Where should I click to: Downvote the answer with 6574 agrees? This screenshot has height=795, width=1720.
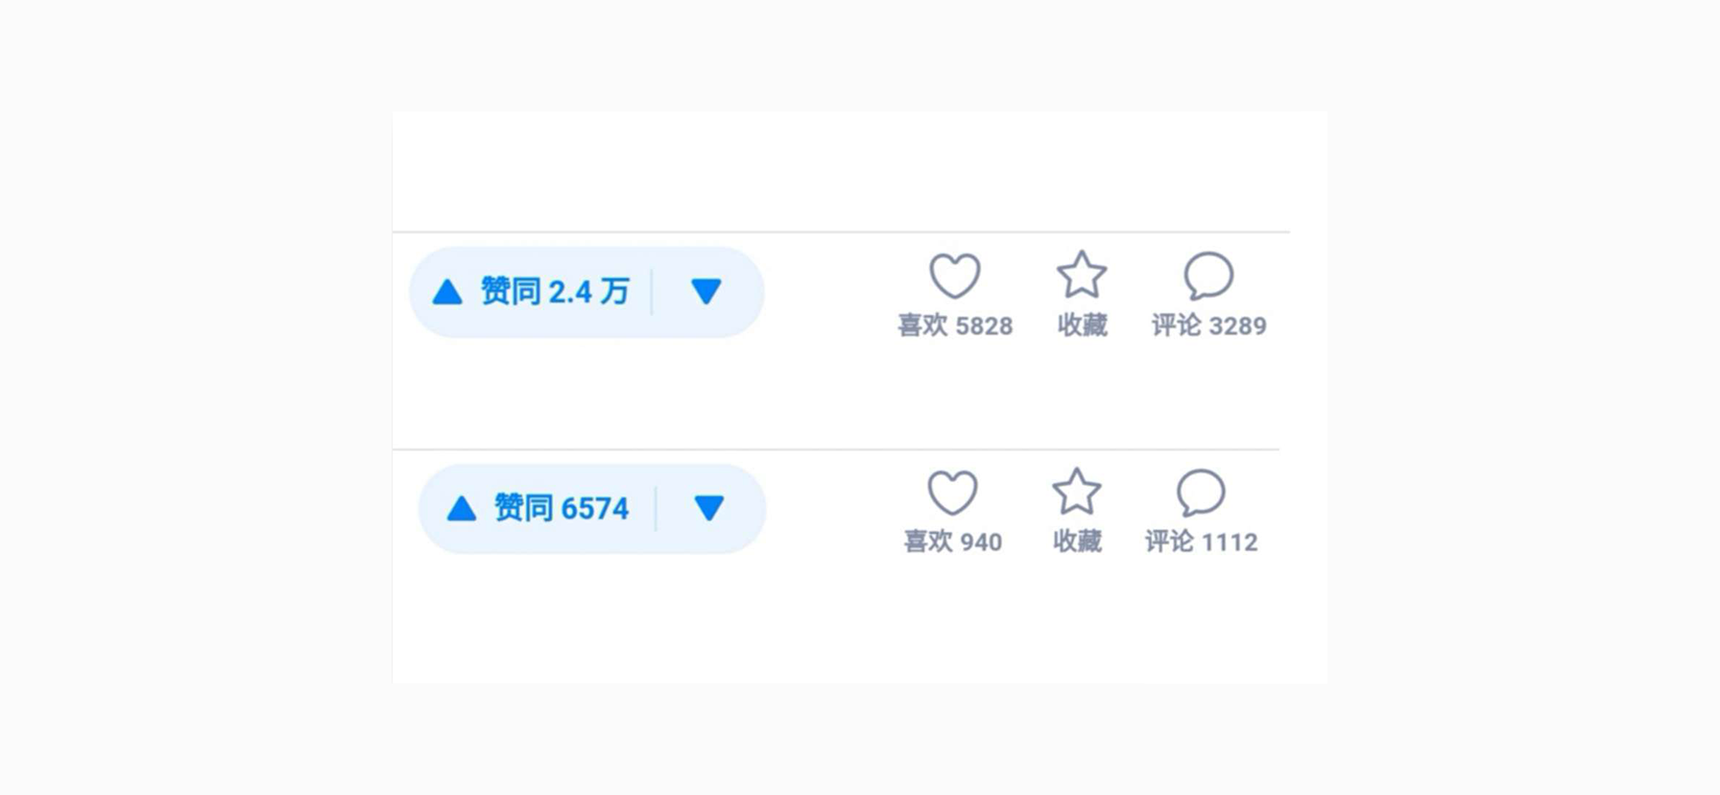(x=709, y=508)
